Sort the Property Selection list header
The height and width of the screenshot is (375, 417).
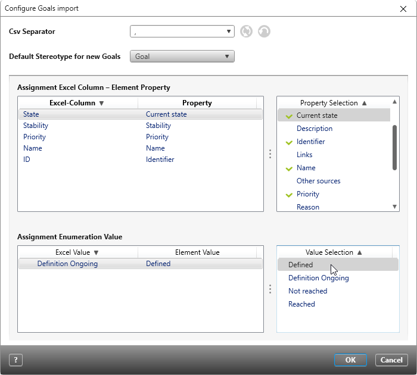334,103
